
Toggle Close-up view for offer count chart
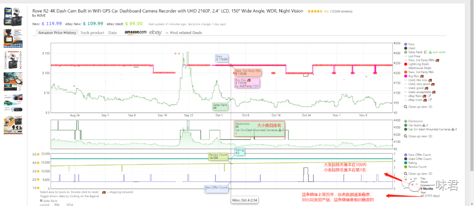(x=418, y=174)
